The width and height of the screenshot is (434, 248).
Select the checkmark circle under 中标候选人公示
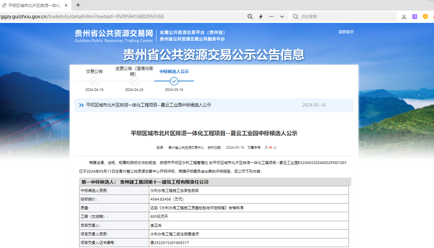coord(174,81)
